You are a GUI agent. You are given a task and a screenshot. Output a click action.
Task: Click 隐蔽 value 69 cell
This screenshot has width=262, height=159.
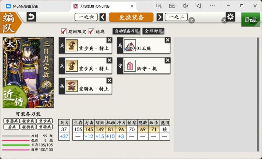(x=143, y=130)
